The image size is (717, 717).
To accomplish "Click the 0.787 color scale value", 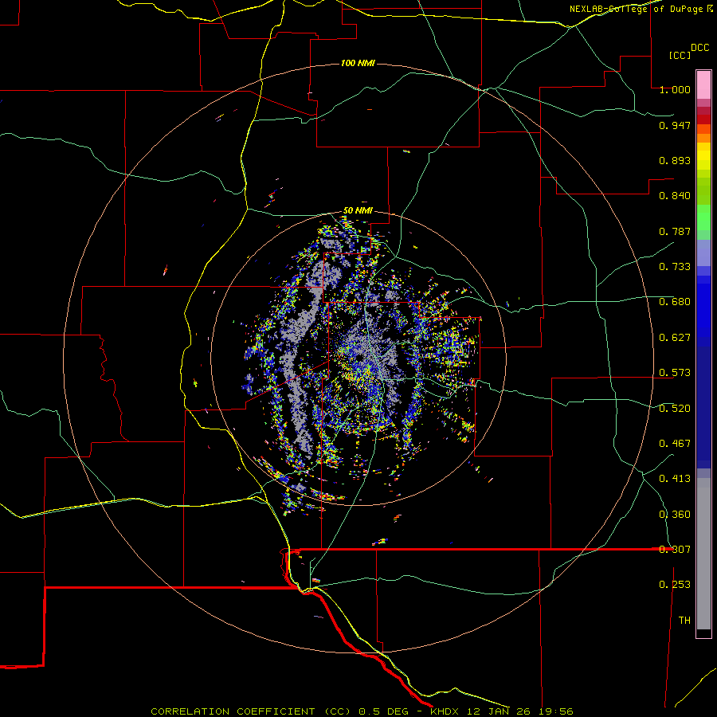I will [x=675, y=231].
